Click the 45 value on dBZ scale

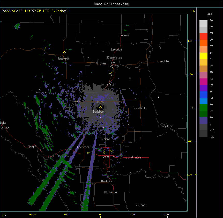click(211, 72)
